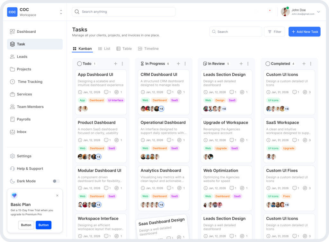
Task: Click the Filter button
Action: coord(274,32)
